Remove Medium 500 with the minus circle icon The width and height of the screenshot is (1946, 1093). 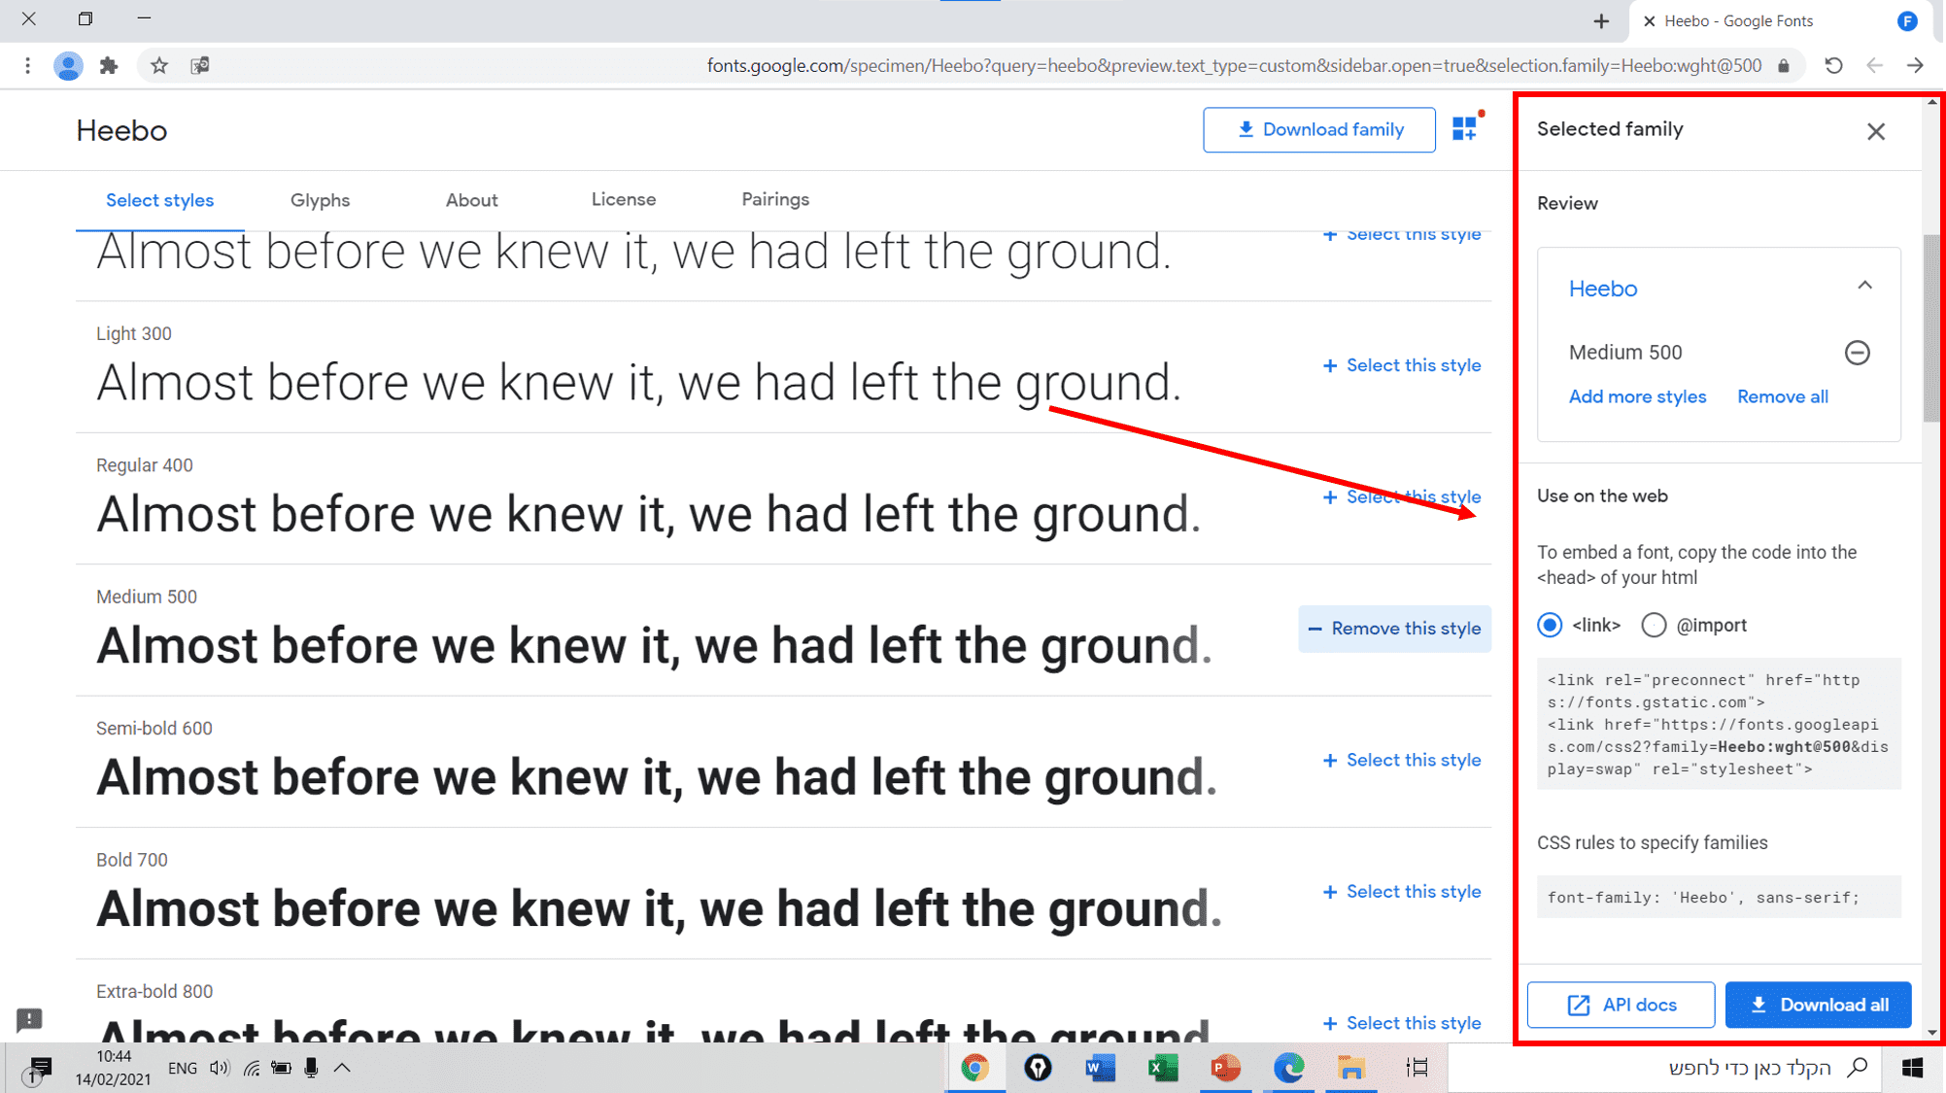[x=1857, y=352]
